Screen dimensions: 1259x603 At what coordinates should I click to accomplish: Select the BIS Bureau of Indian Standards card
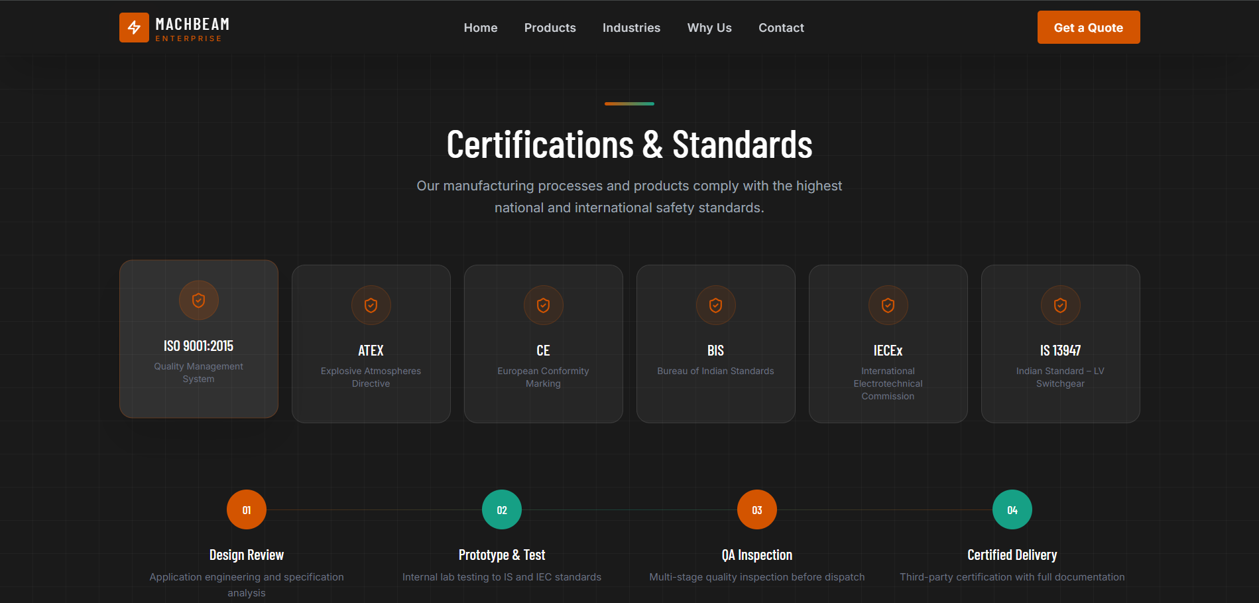pyautogui.click(x=716, y=344)
